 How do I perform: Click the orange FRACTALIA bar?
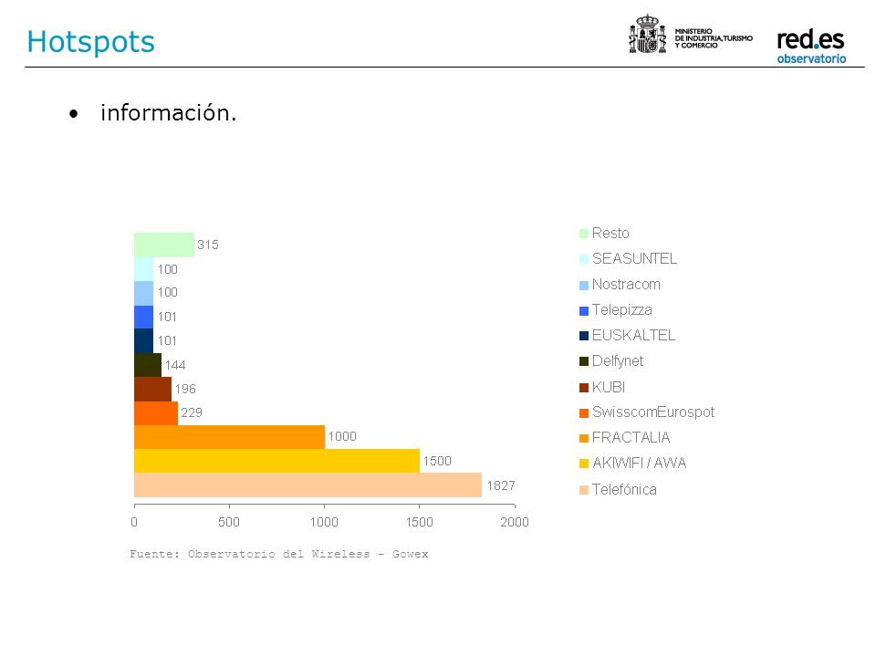229,437
